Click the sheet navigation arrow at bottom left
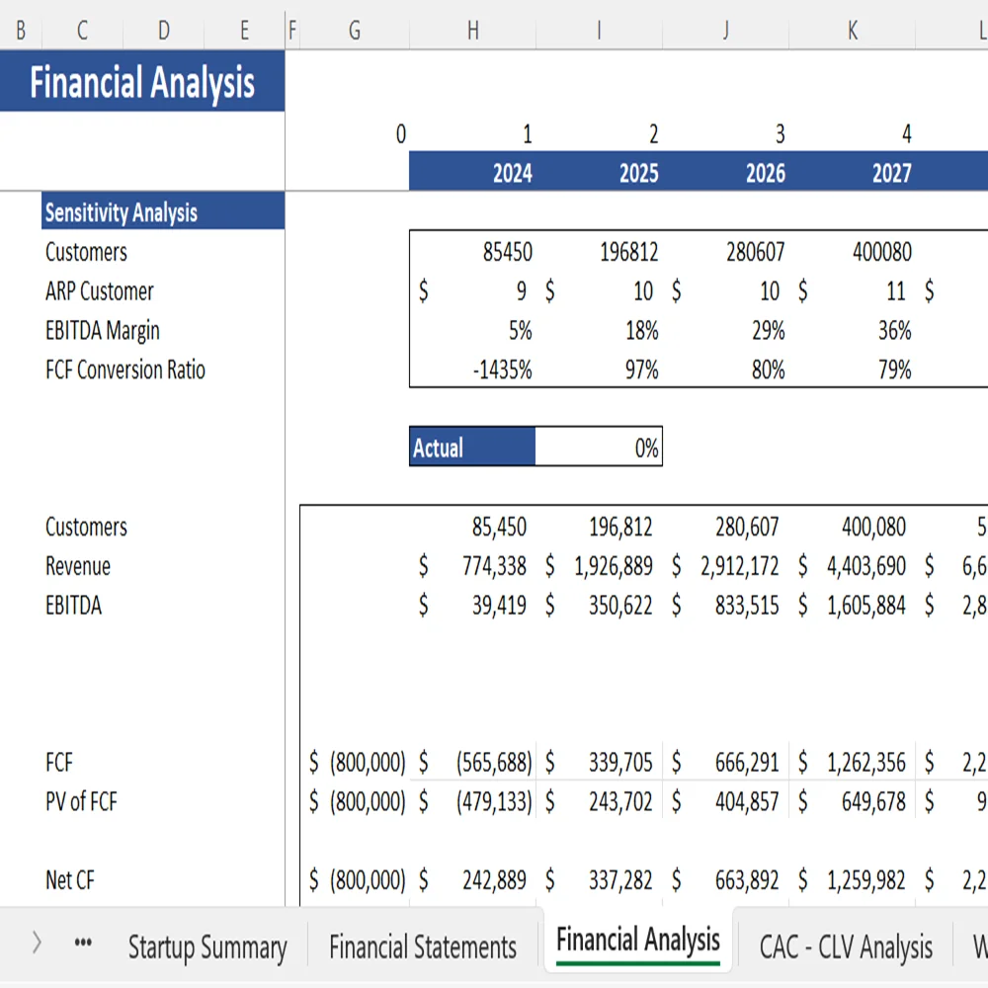988x988 pixels. point(37,943)
